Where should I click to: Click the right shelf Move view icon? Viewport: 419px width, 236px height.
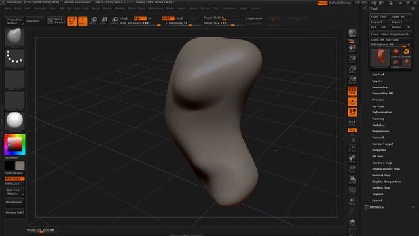[x=352, y=159]
